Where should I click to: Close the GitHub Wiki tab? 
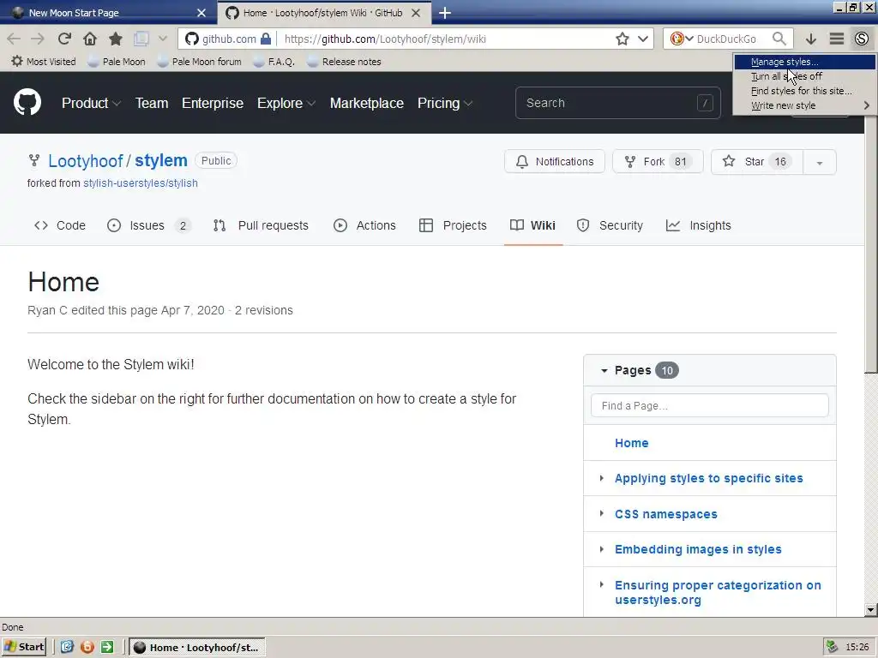pos(416,13)
